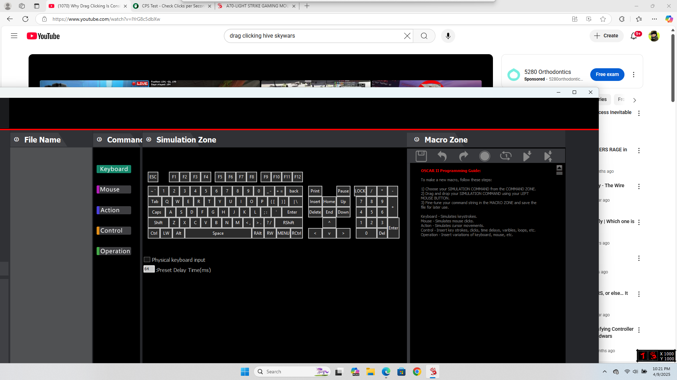The image size is (677, 380).
Task: Choose the Action command category
Action: (x=114, y=210)
